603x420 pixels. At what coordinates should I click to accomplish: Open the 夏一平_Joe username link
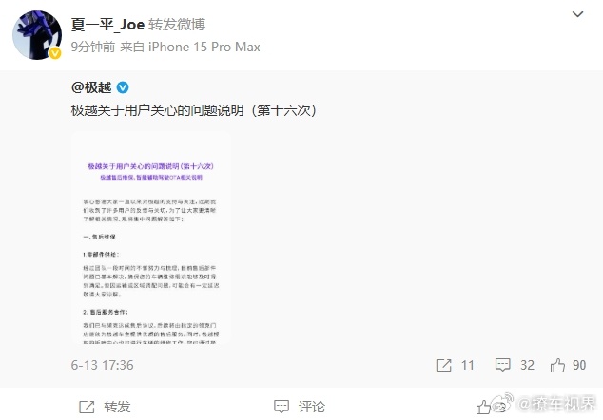107,25
